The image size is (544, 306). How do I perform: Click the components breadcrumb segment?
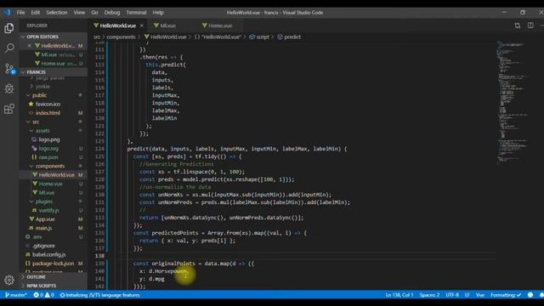[x=121, y=37]
